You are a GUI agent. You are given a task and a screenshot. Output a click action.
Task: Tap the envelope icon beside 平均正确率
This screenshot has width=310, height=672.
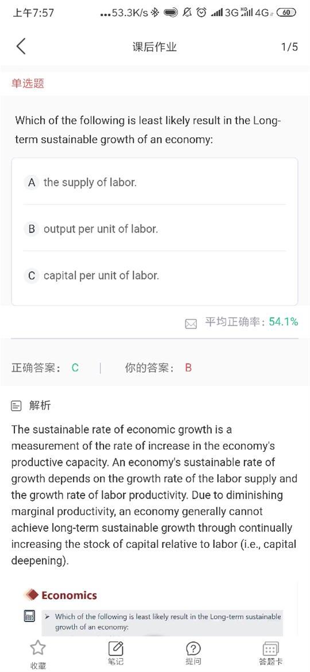click(x=191, y=324)
